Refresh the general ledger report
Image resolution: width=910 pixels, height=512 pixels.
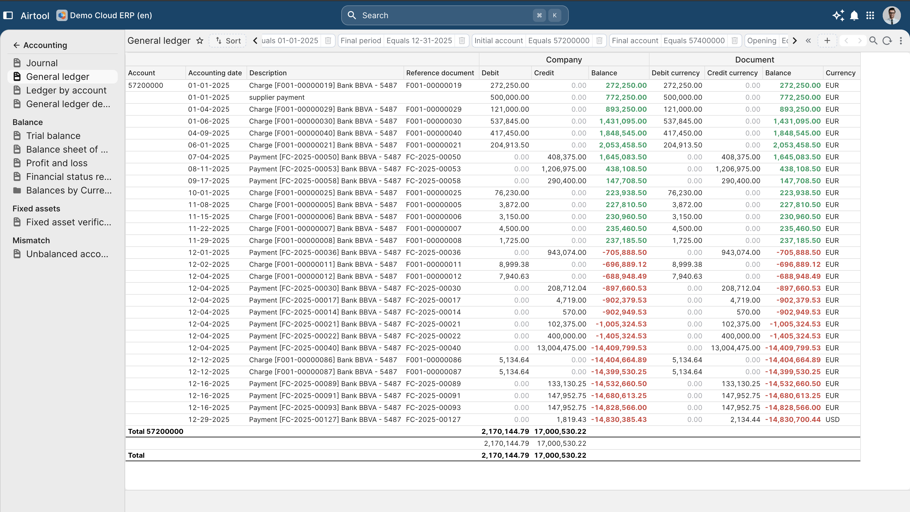[x=887, y=41]
